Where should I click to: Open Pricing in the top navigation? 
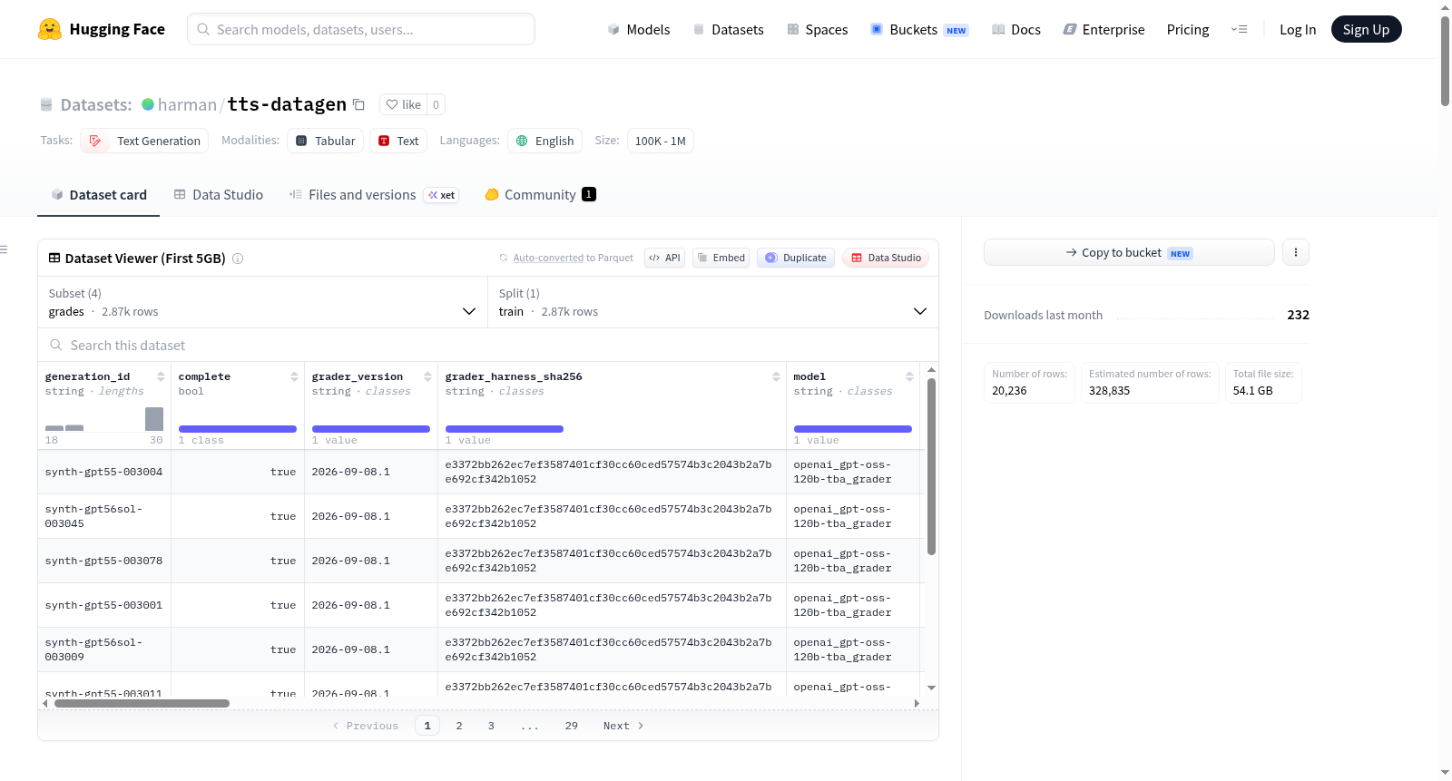point(1188,30)
